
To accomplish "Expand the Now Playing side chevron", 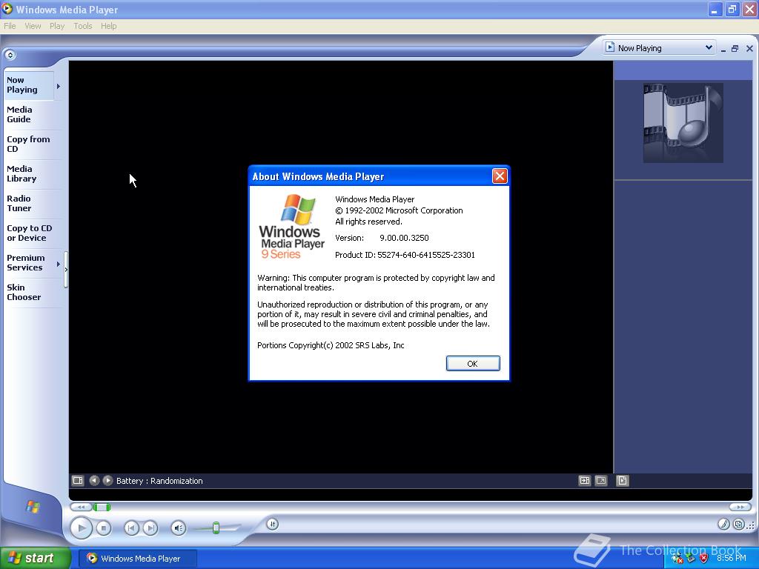I will pyautogui.click(x=58, y=86).
